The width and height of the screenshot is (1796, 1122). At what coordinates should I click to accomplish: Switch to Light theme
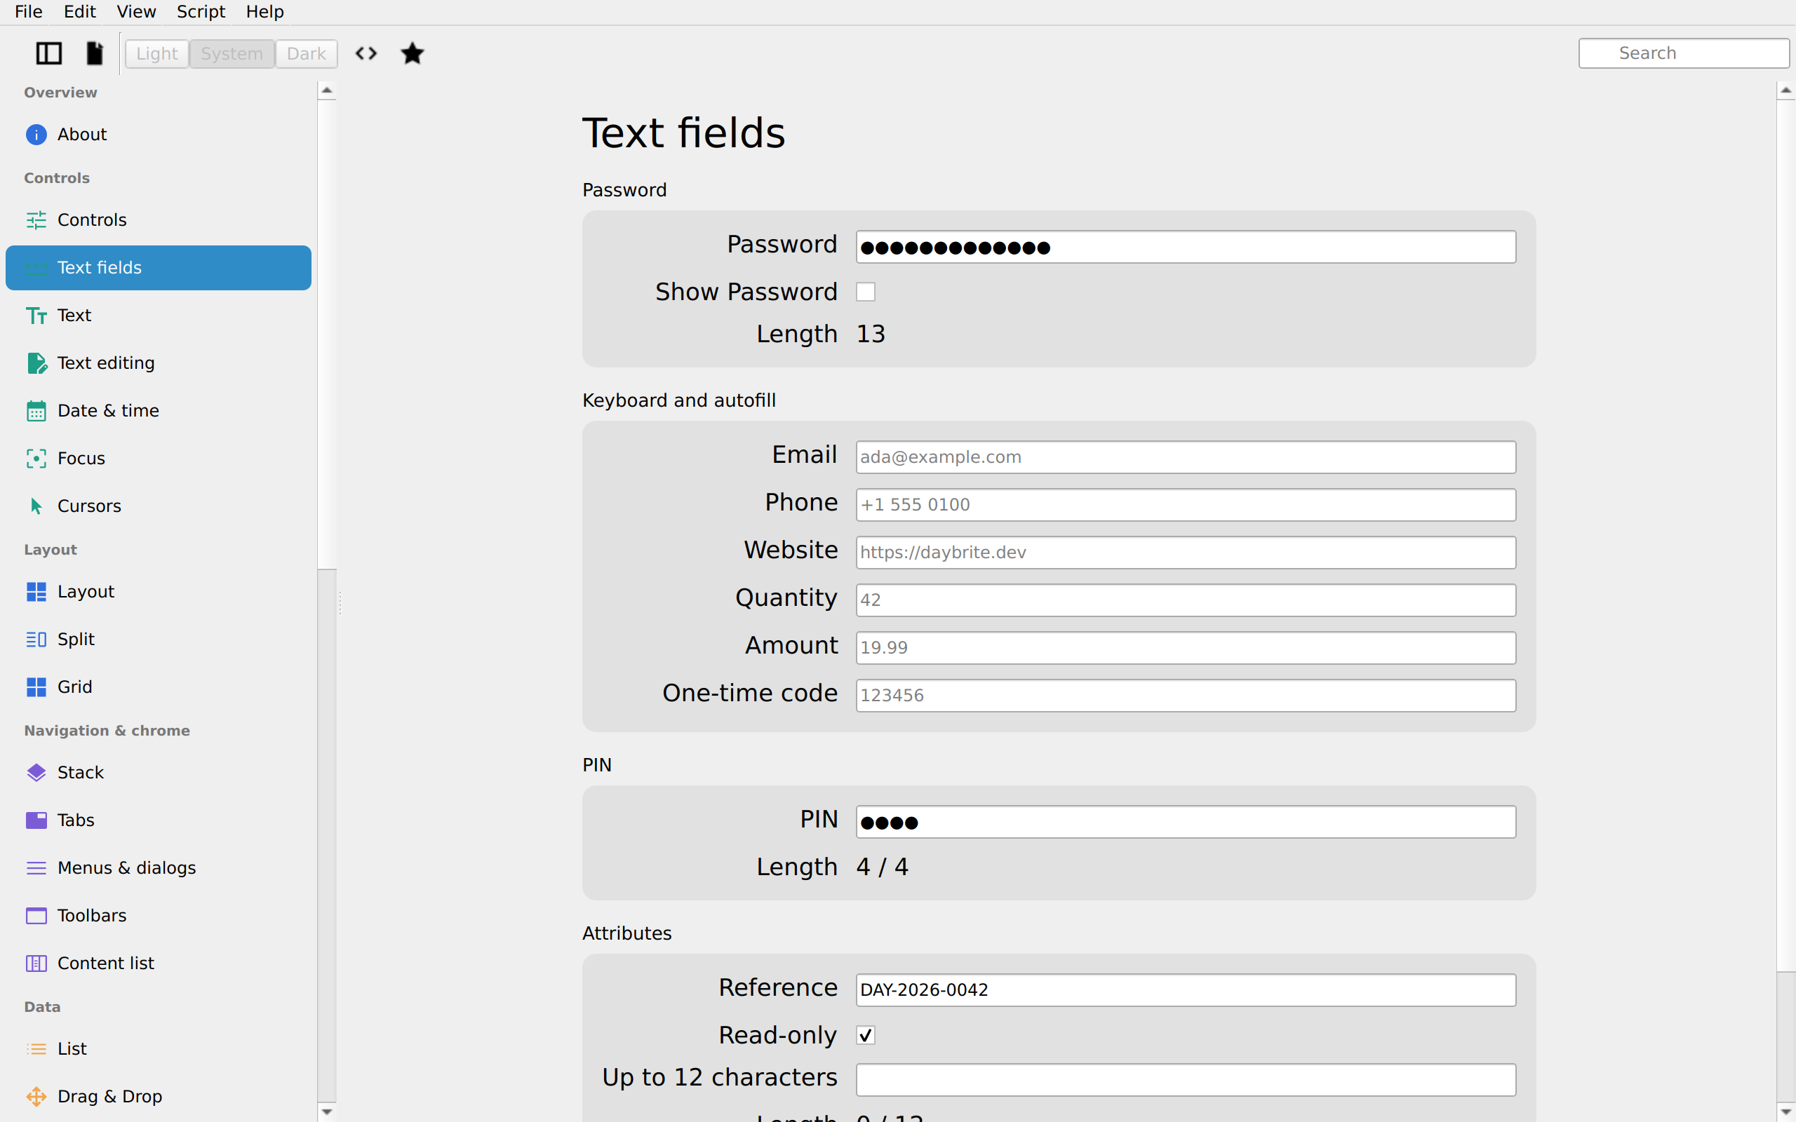(156, 53)
